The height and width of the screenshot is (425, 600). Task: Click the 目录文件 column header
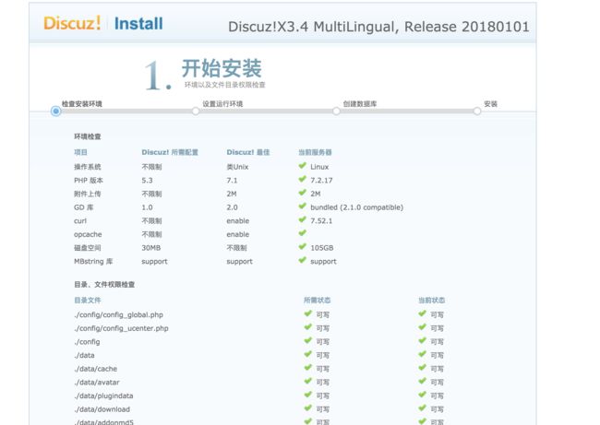pyautogui.click(x=88, y=300)
